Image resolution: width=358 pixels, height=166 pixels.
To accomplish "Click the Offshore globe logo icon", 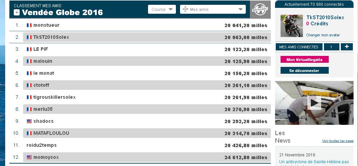I will [x=260, y=10].
